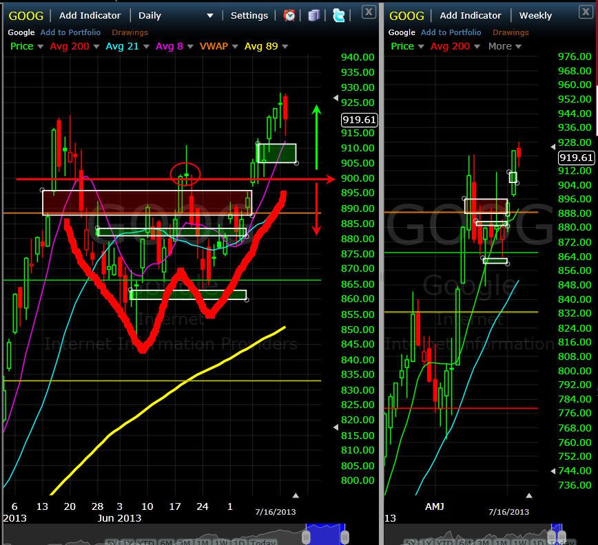Click the GOOG ticker symbol in Weekly chart
The width and height of the screenshot is (598, 545).
click(x=406, y=16)
